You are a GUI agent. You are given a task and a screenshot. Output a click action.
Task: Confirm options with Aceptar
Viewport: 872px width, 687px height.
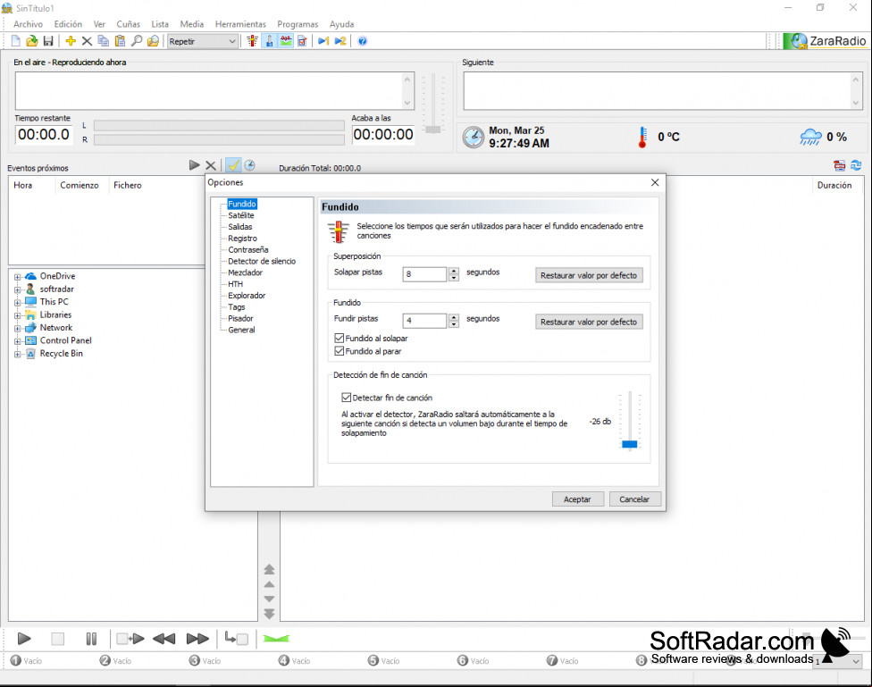point(577,499)
